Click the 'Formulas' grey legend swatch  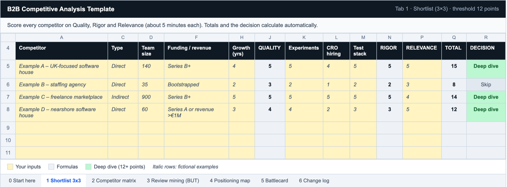click(51, 167)
